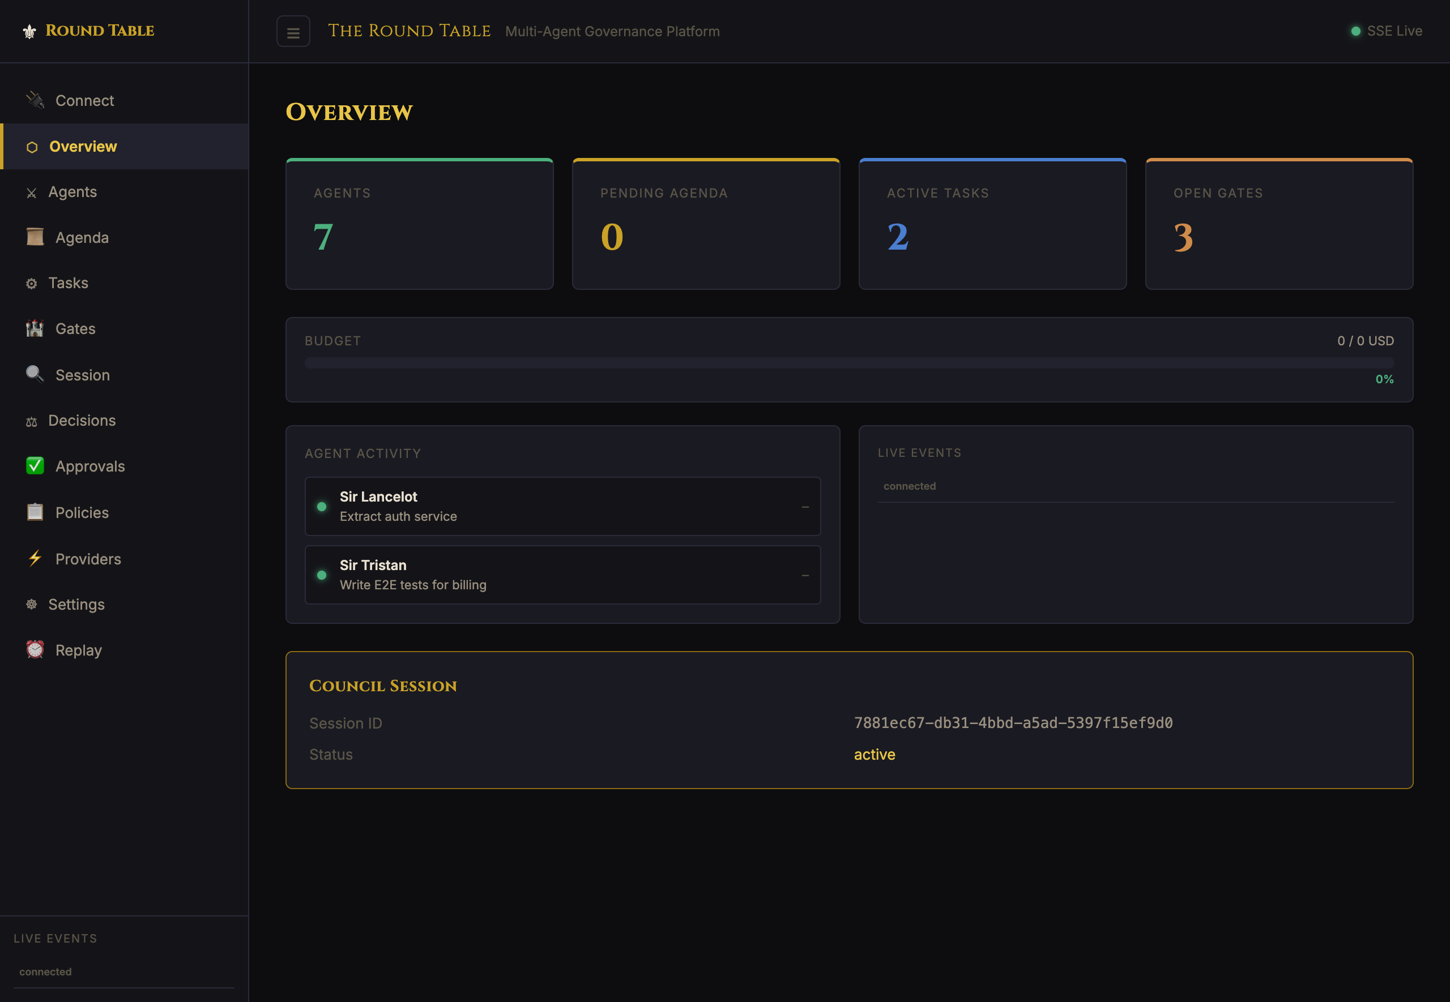Click the Gates castle icon
The image size is (1450, 1002).
35,328
